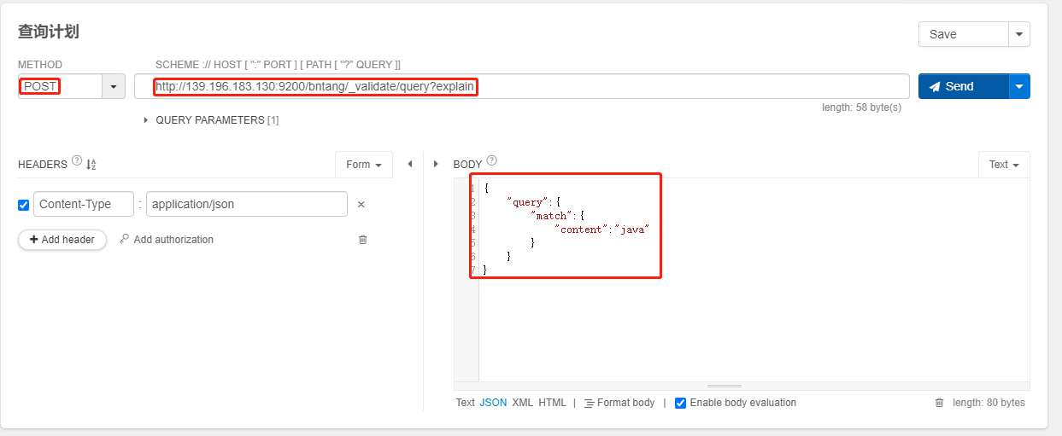Screen dimensions: 1062x436
Task: Toggle the Content-Type header checkbox
Action: tap(23, 205)
